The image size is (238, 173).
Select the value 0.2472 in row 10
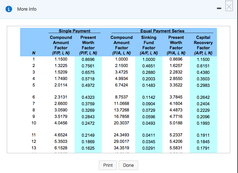[x=88, y=123]
